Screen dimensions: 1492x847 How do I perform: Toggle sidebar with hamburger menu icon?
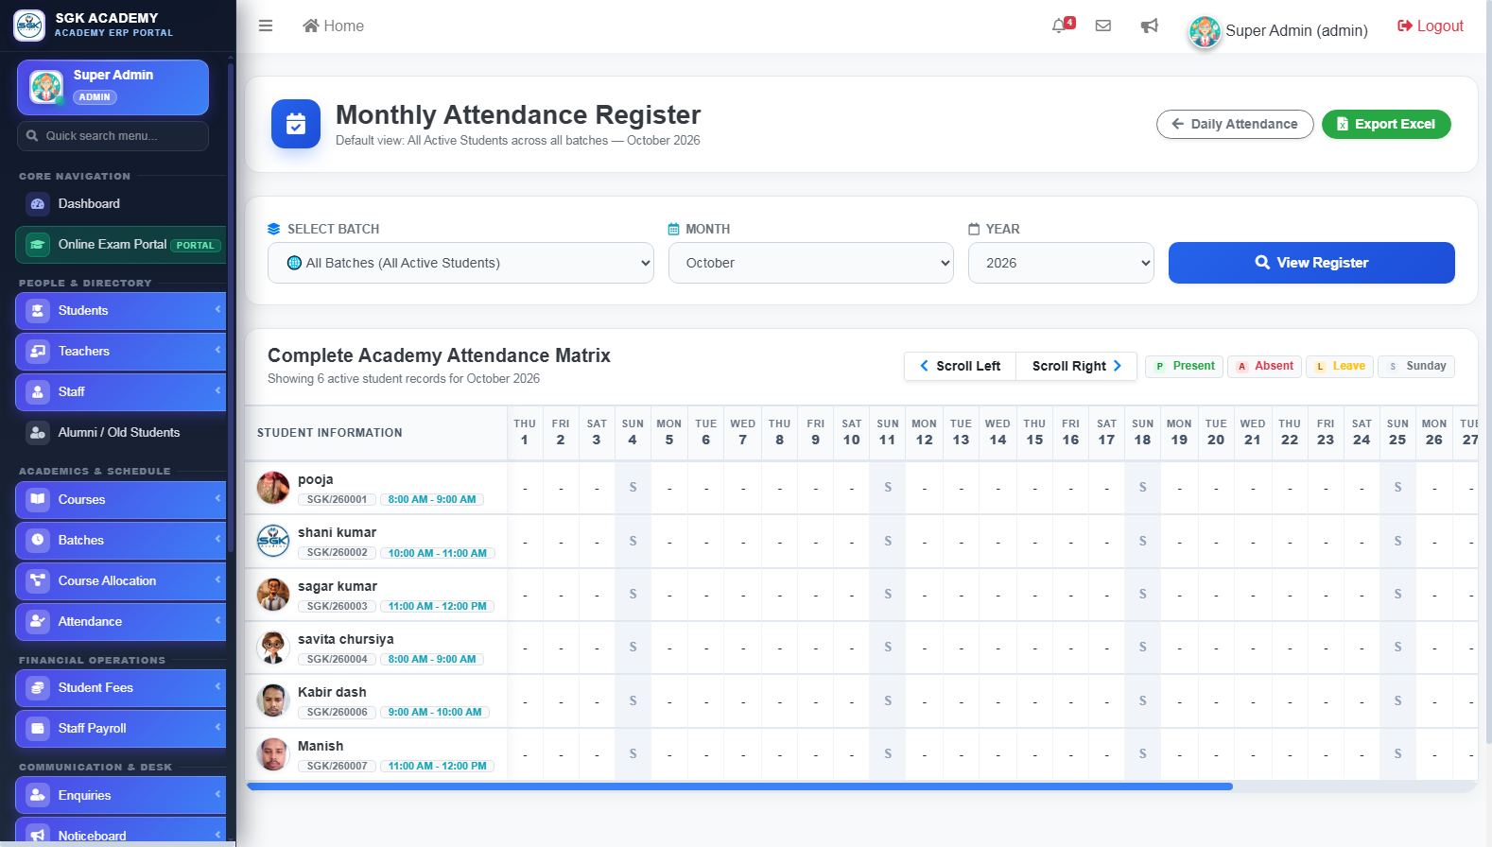(x=266, y=26)
